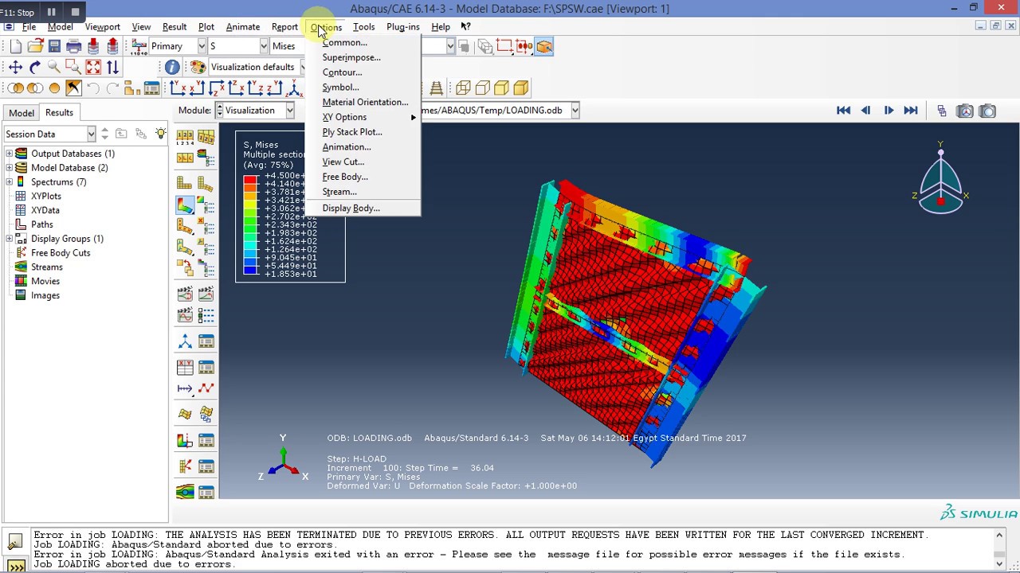The width and height of the screenshot is (1020, 573).
Task: Select the Rotate view tool
Action: (x=35, y=68)
